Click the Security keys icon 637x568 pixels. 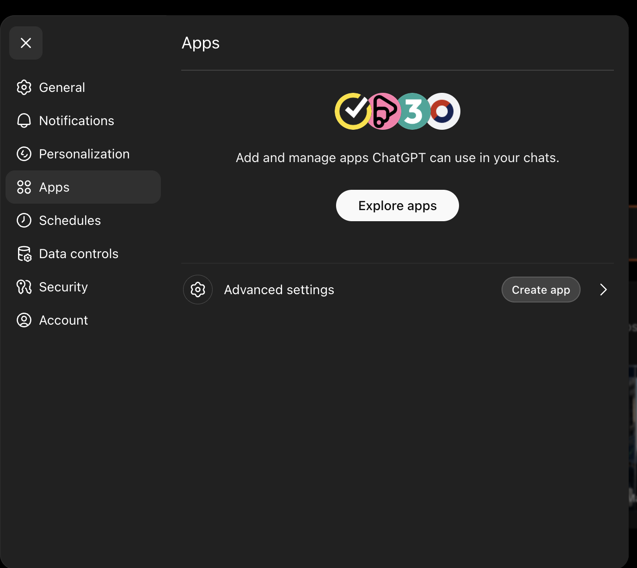[x=24, y=287]
